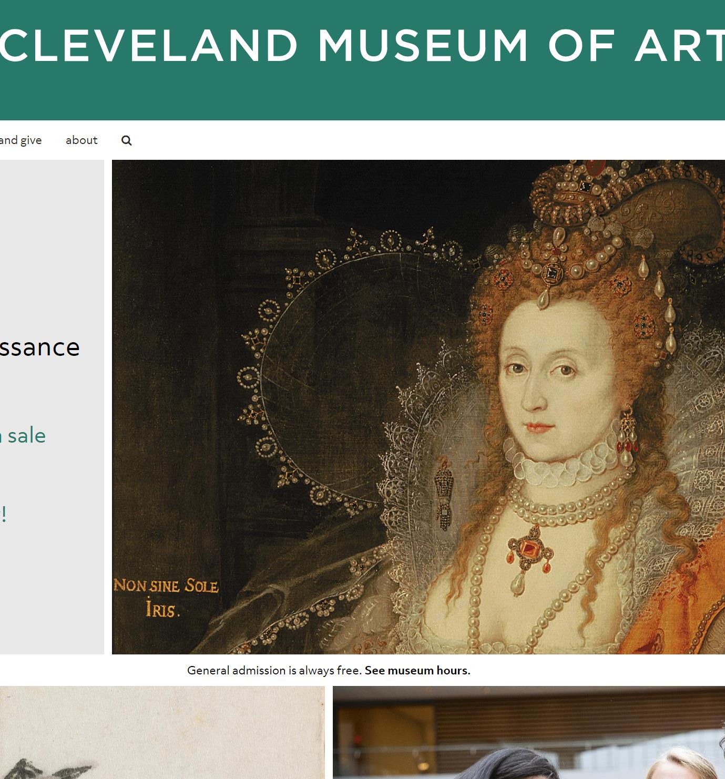Open the Queen Elizabeth portrait hero image
The image size is (725, 779).
[418, 407]
